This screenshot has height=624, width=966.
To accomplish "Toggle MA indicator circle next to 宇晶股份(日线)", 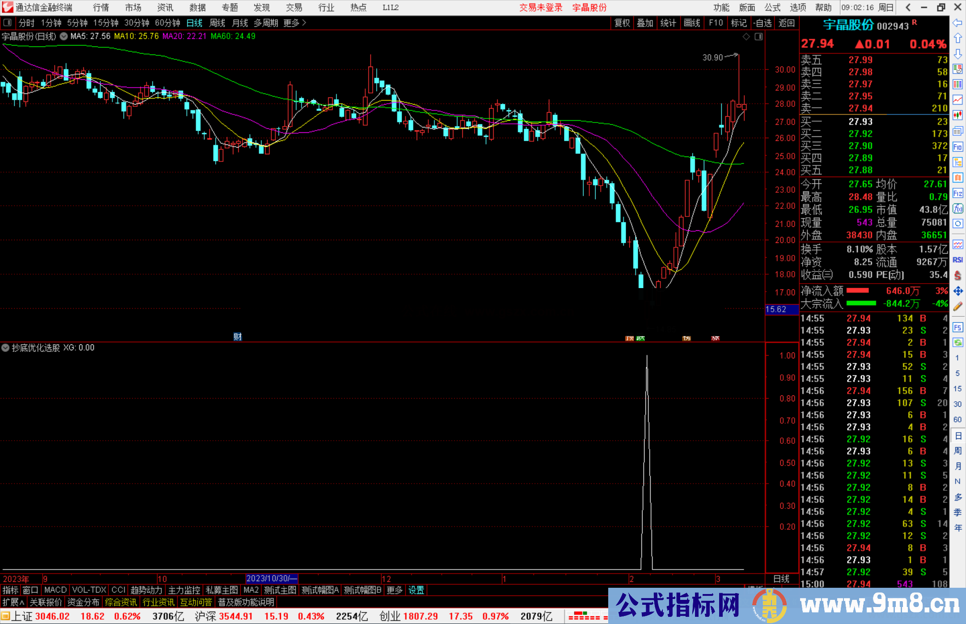I will [64, 36].
